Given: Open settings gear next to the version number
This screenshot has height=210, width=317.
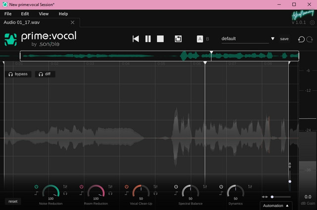Looking at the screenshot, I should click(x=312, y=22).
